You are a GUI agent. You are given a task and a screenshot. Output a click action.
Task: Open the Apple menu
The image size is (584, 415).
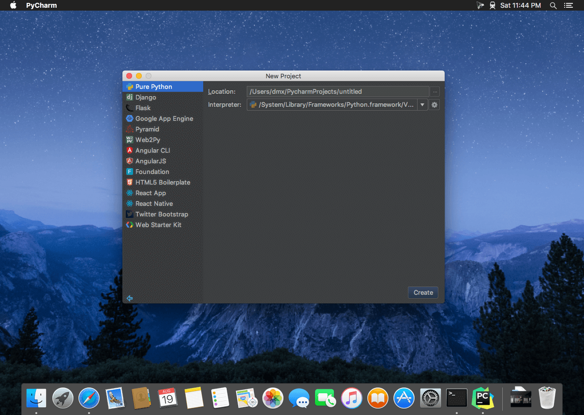13,5
